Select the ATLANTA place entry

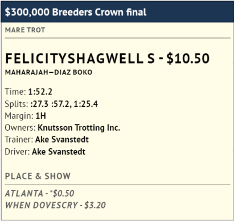click(x=24, y=193)
